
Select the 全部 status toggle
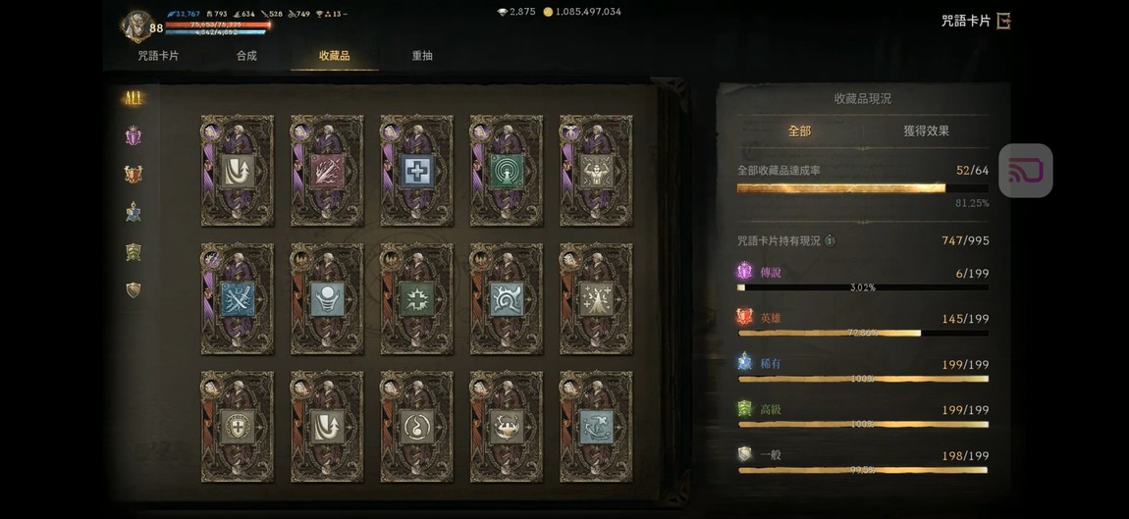(x=799, y=131)
